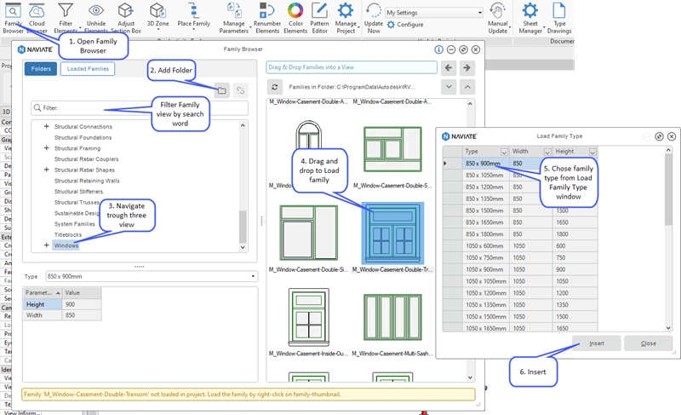Click the Add Folder icon

220,89
